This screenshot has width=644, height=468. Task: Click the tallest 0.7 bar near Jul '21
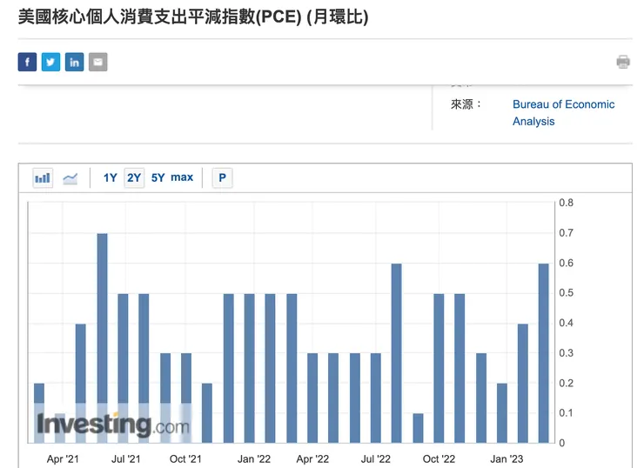coord(103,338)
